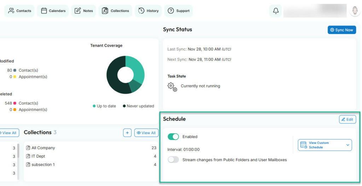Open the user avatar menu
The width and height of the screenshot is (362, 186).
click(355, 11)
